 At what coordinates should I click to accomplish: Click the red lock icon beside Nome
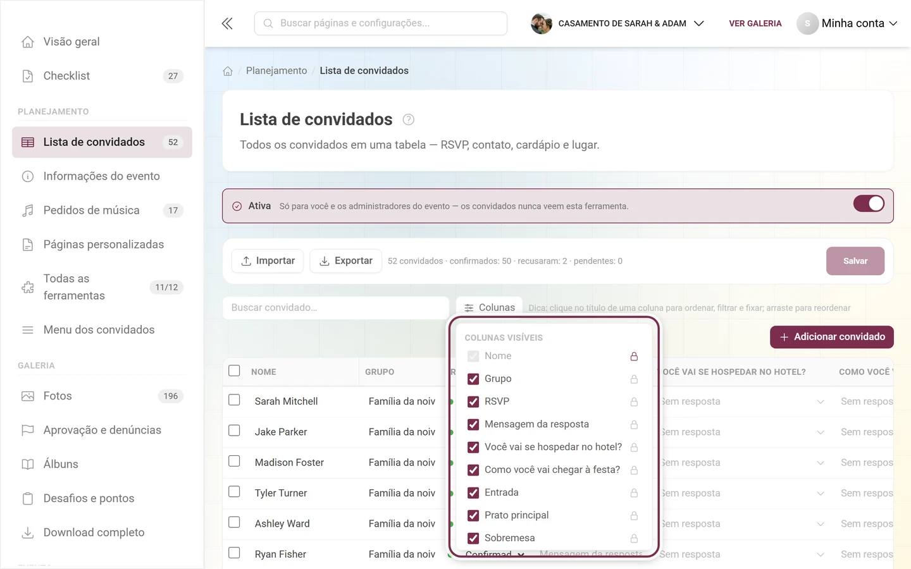tap(634, 357)
